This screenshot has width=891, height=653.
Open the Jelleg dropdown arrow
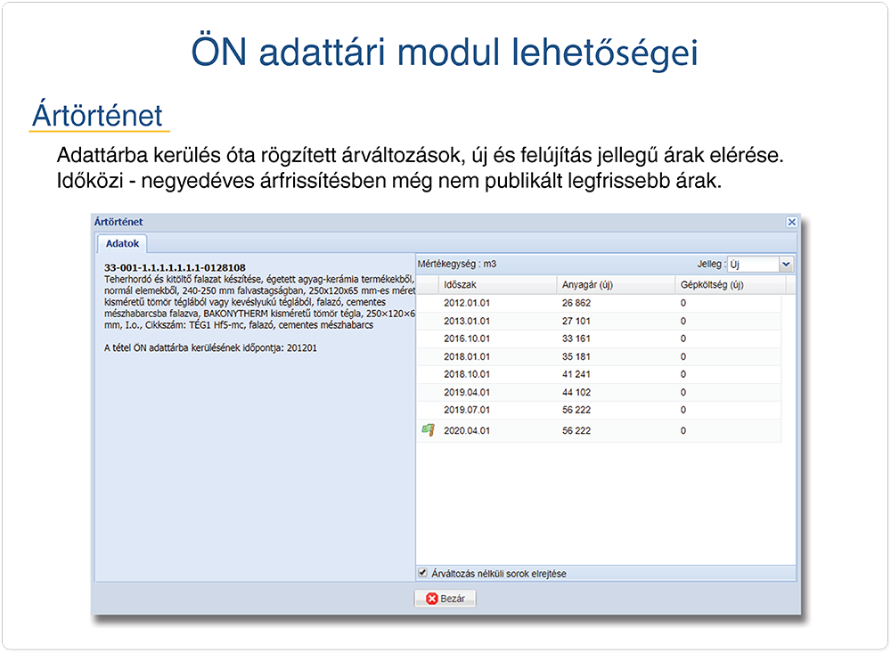pyautogui.click(x=787, y=265)
